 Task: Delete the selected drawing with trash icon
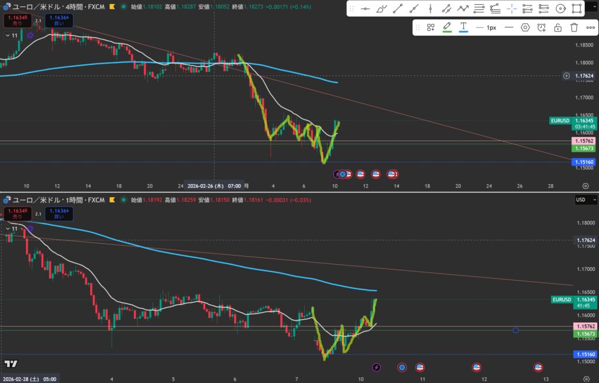pos(574,27)
